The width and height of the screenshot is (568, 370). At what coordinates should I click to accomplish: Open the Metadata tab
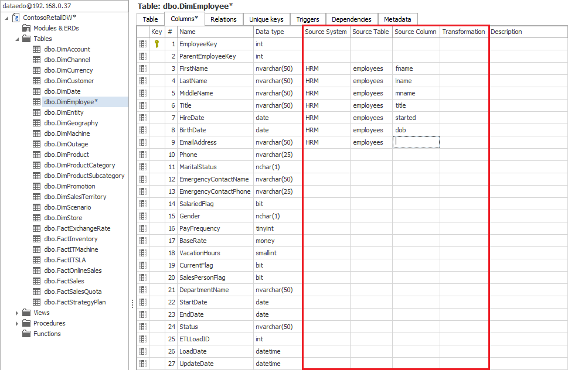tap(397, 19)
